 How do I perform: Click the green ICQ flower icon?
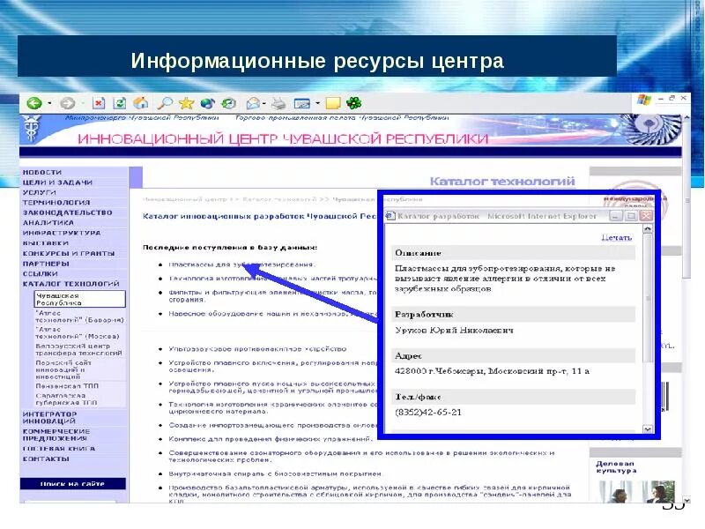(x=354, y=103)
